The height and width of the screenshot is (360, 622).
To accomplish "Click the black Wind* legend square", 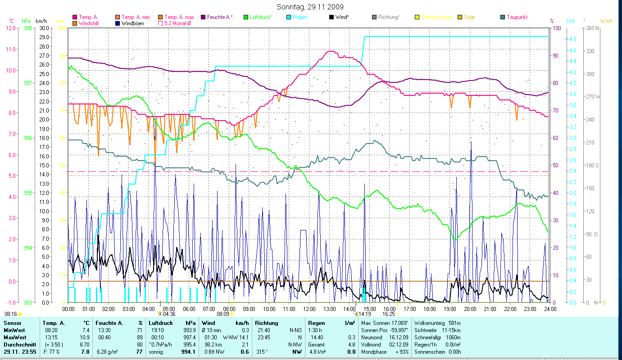I will [331, 17].
